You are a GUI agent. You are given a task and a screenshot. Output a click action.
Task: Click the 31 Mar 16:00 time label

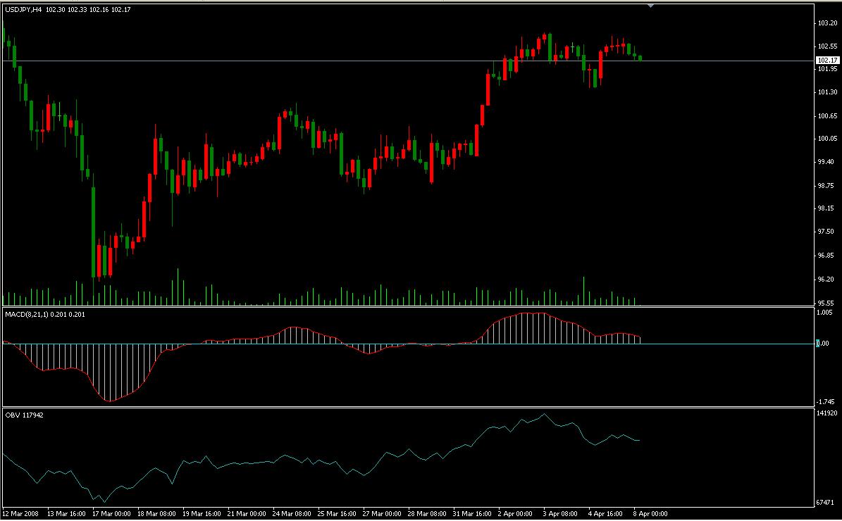(472, 514)
